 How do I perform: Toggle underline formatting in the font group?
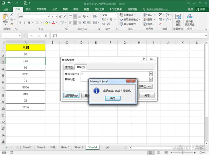coord(29,23)
